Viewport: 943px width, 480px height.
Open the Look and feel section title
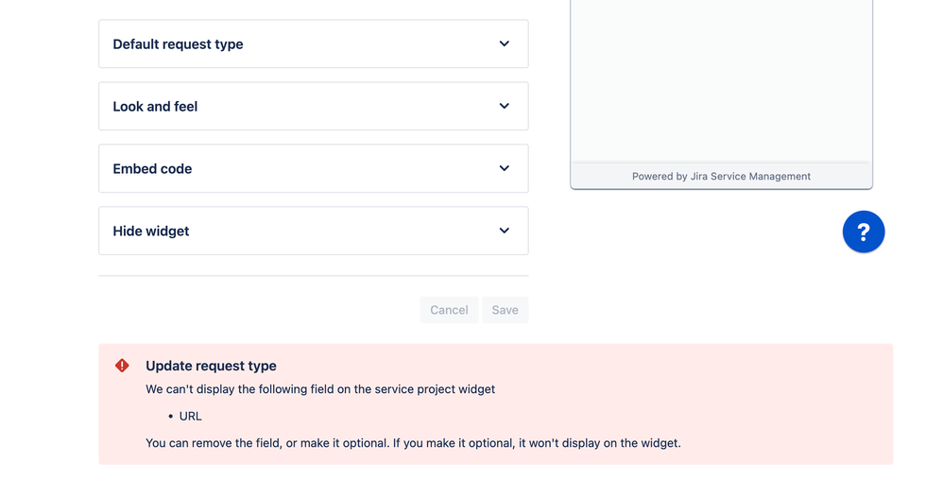click(155, 107)
